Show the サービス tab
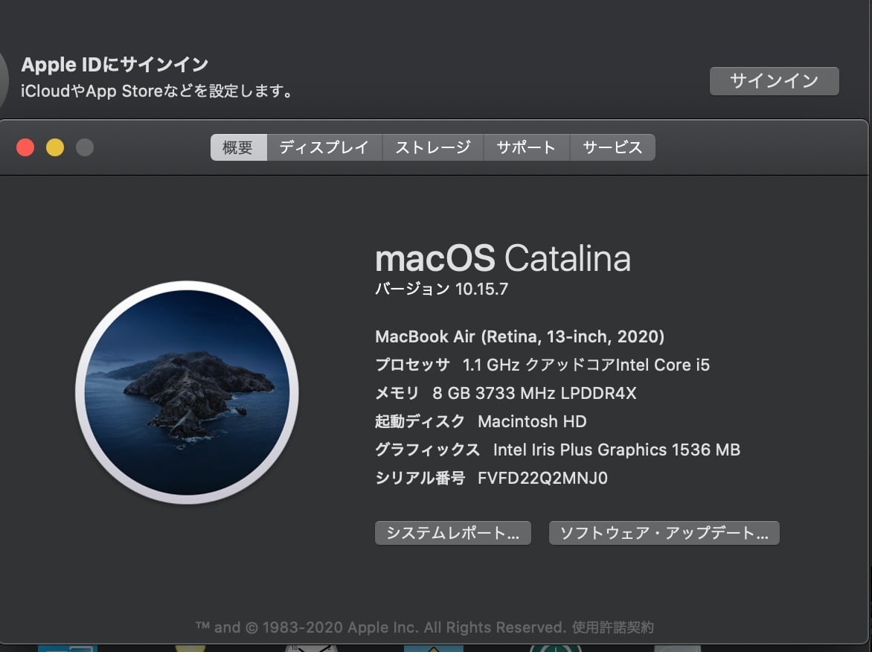The image size is (872, 652). coord(612,147)
